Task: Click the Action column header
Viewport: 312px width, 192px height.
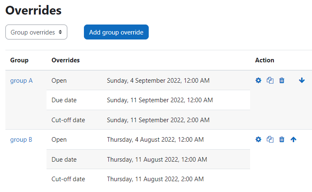Action: (x=265, y=60)
